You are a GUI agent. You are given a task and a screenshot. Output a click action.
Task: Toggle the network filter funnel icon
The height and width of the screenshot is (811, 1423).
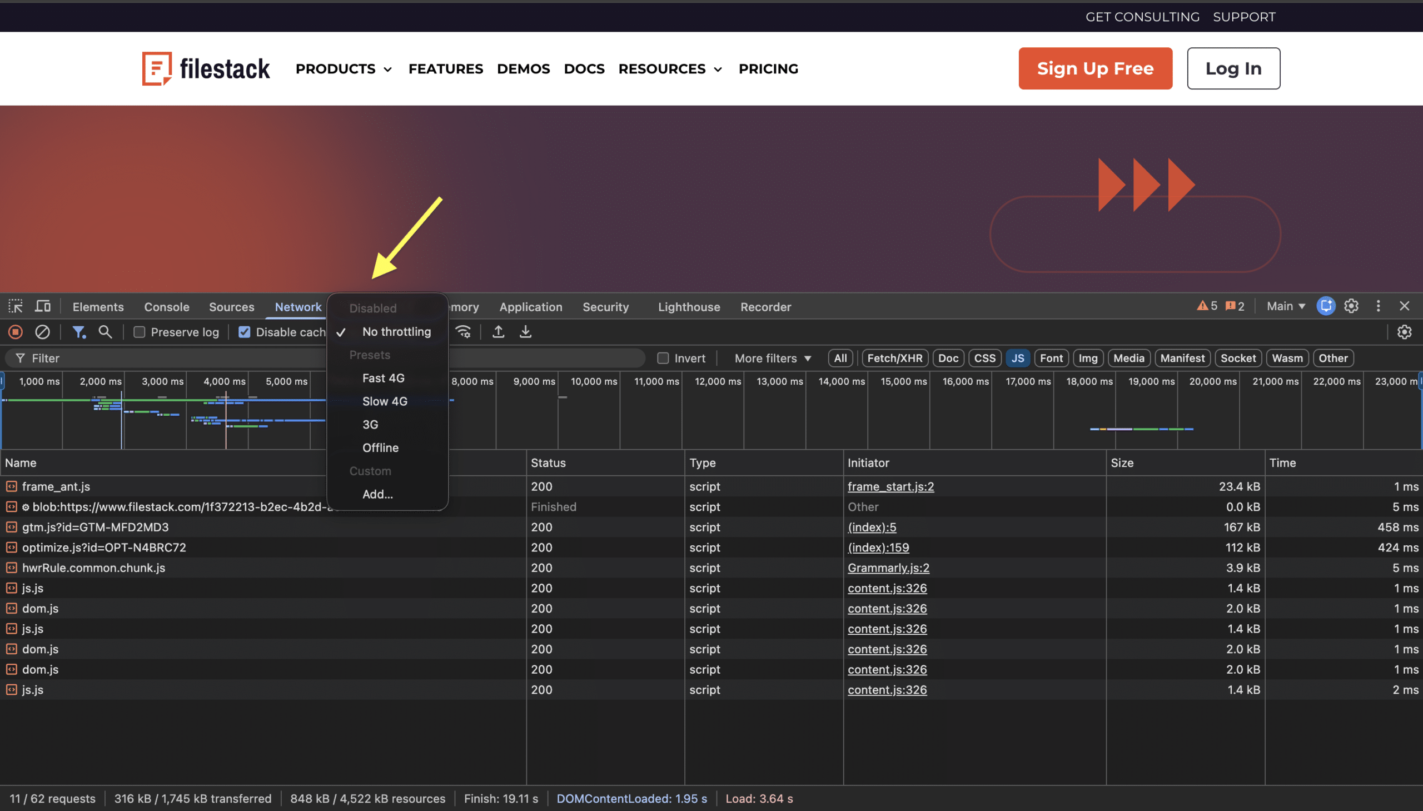(x=79, y=332)
